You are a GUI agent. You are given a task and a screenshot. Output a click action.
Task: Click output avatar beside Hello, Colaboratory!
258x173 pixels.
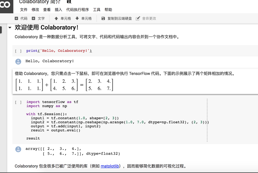point(18,62)
